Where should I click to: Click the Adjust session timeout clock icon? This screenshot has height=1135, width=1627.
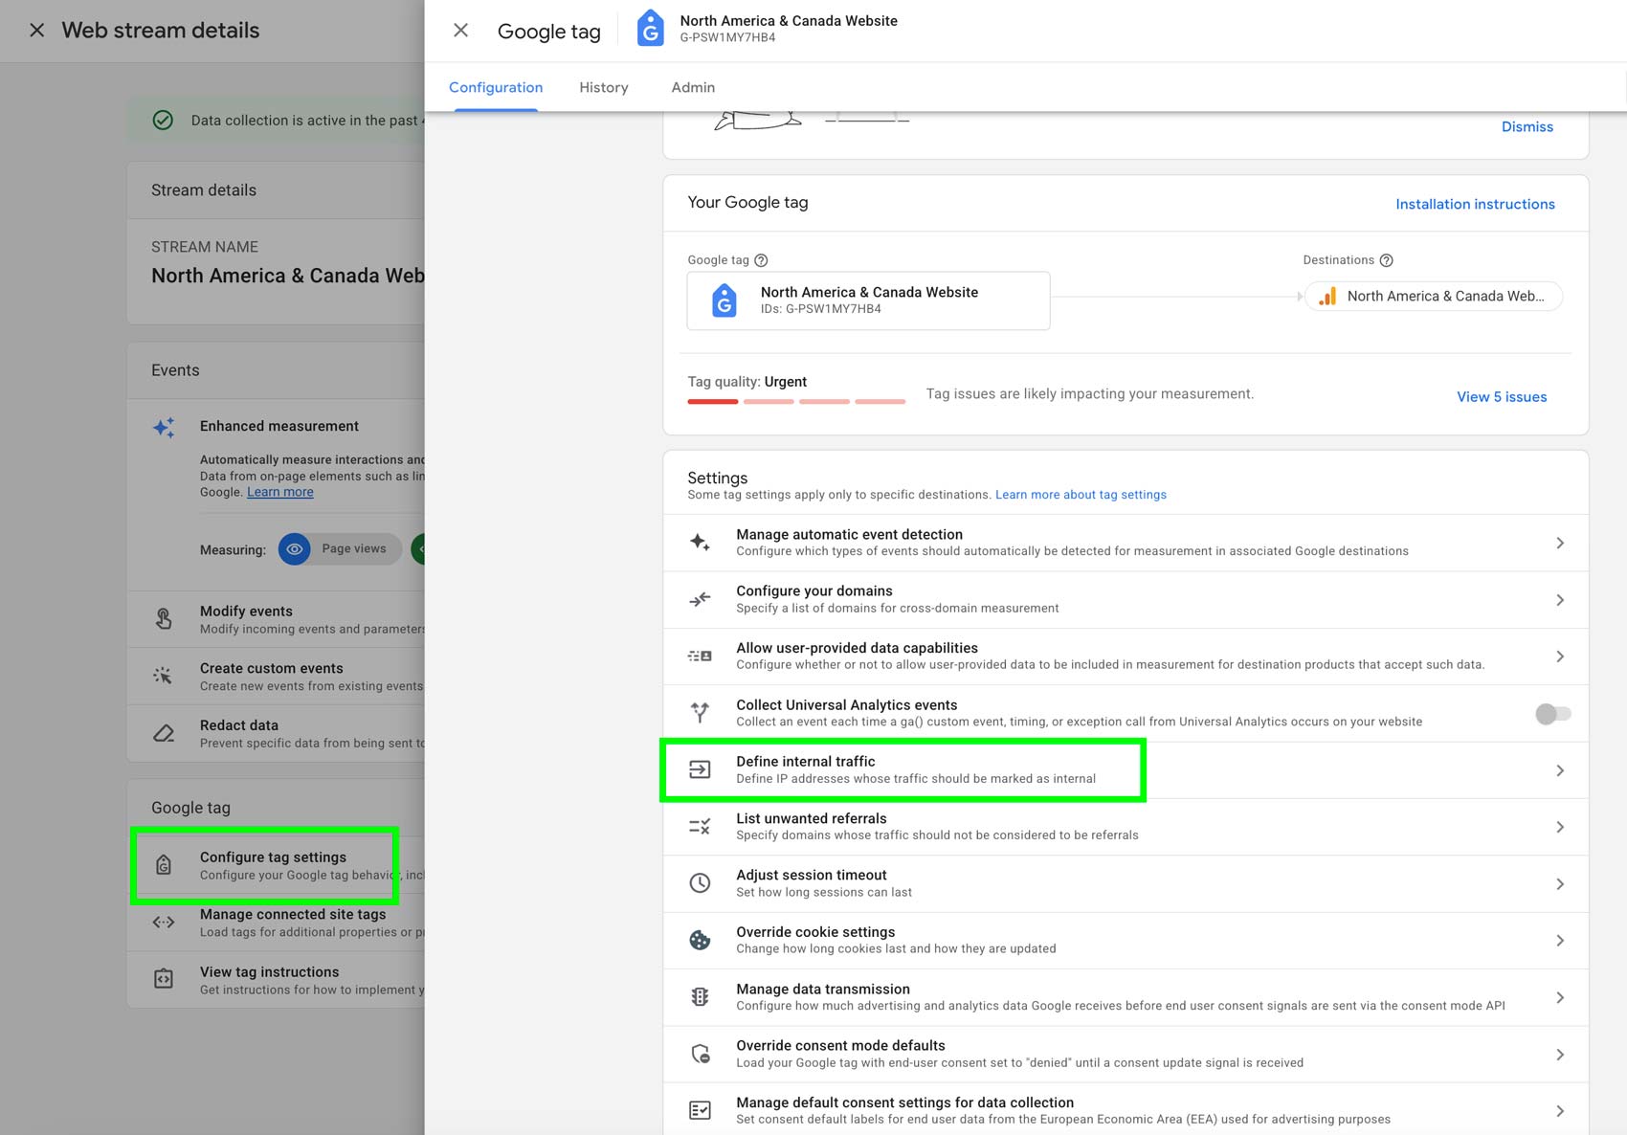tap(701, 882)
